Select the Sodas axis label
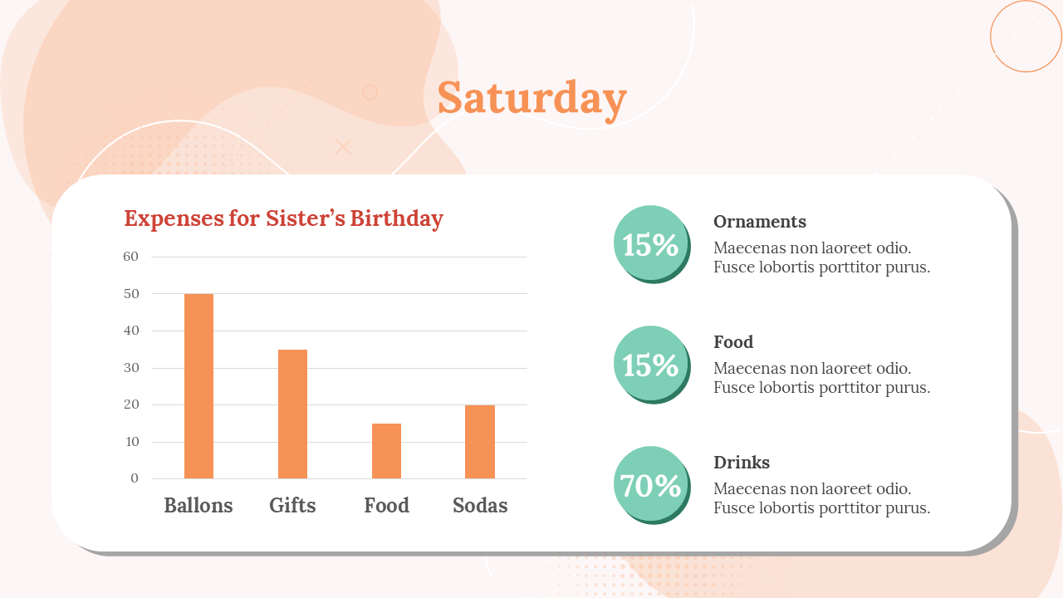The width and height of the screenshot is (1063, 598). pyautogui.click(x=480, y=506)
